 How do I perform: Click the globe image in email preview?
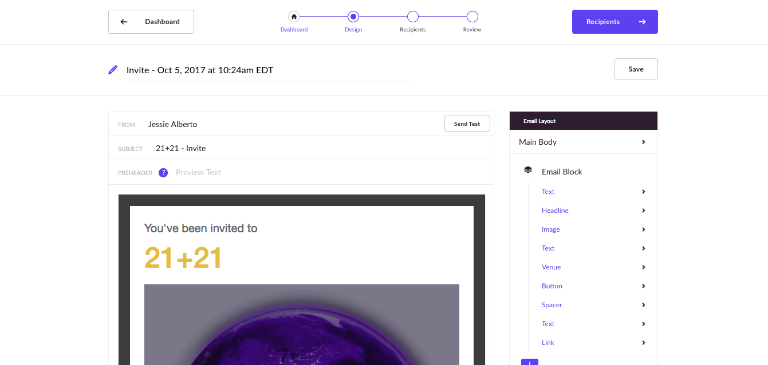[302, 324]
